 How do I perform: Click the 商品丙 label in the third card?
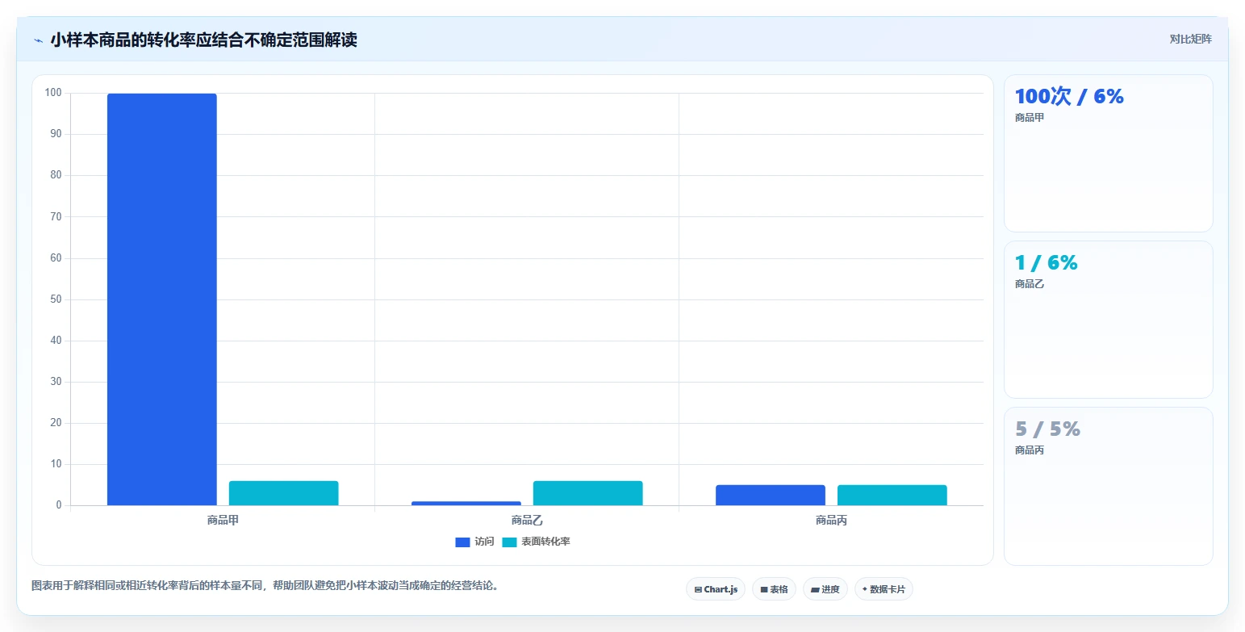1030,450
